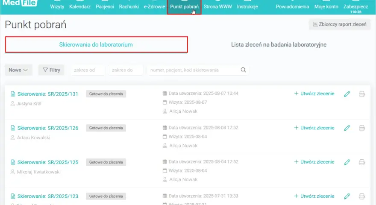The width and height of the screenshot is (376, 205).
Task: Print referral SR/2025/131 with printer icon
Action: [362, 94]
